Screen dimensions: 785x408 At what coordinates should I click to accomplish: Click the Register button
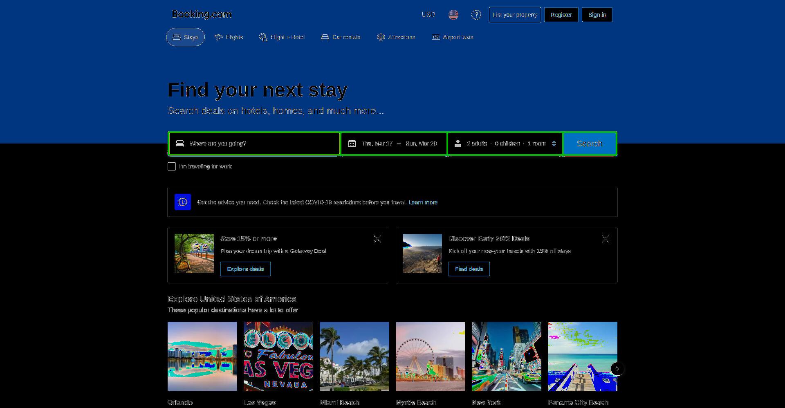(561, 15)
